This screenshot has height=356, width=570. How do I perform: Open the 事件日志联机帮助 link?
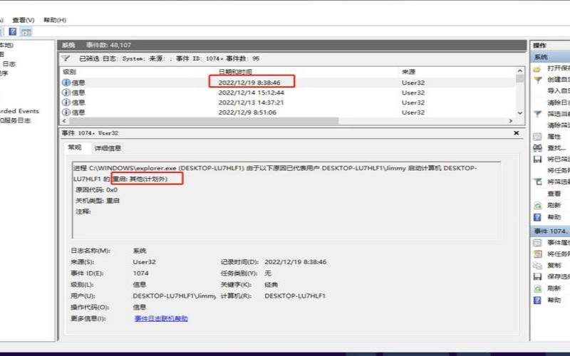coord(161,319)
